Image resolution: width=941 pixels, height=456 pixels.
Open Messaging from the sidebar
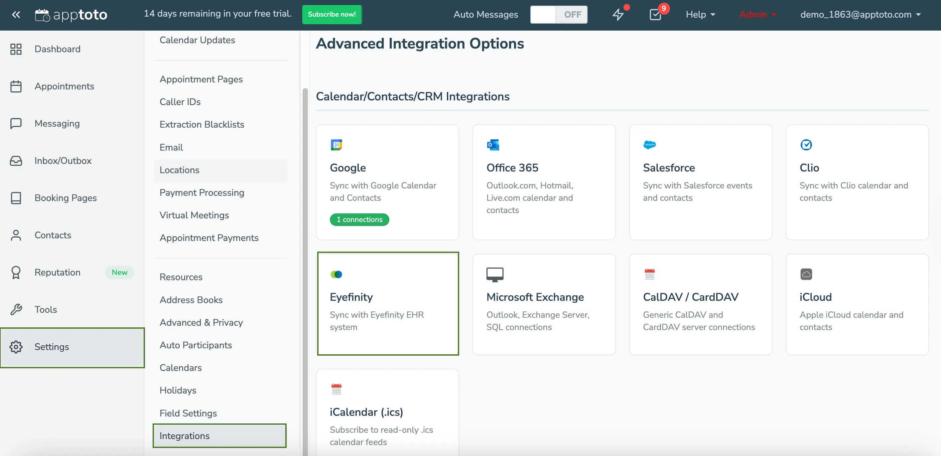(57, 123)
